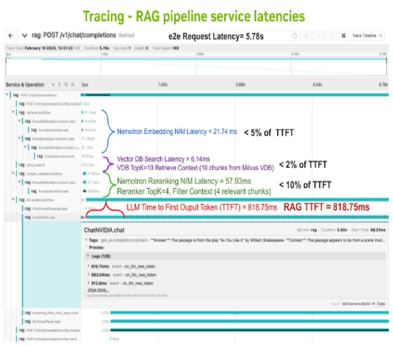Click the keyboard shortcuts command icon
Image resolution: width=393 pixels, height=346 pixels.
pyautogui.click(x=344, y=36)
